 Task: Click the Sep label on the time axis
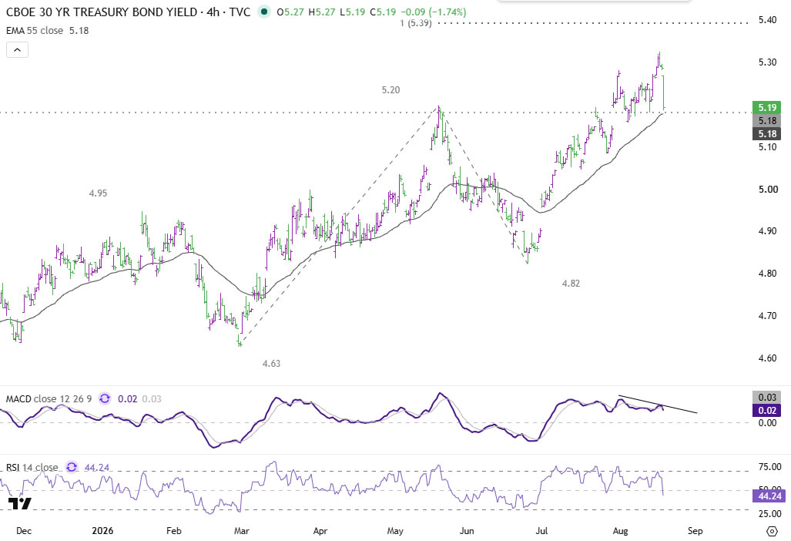coord(695,531)
